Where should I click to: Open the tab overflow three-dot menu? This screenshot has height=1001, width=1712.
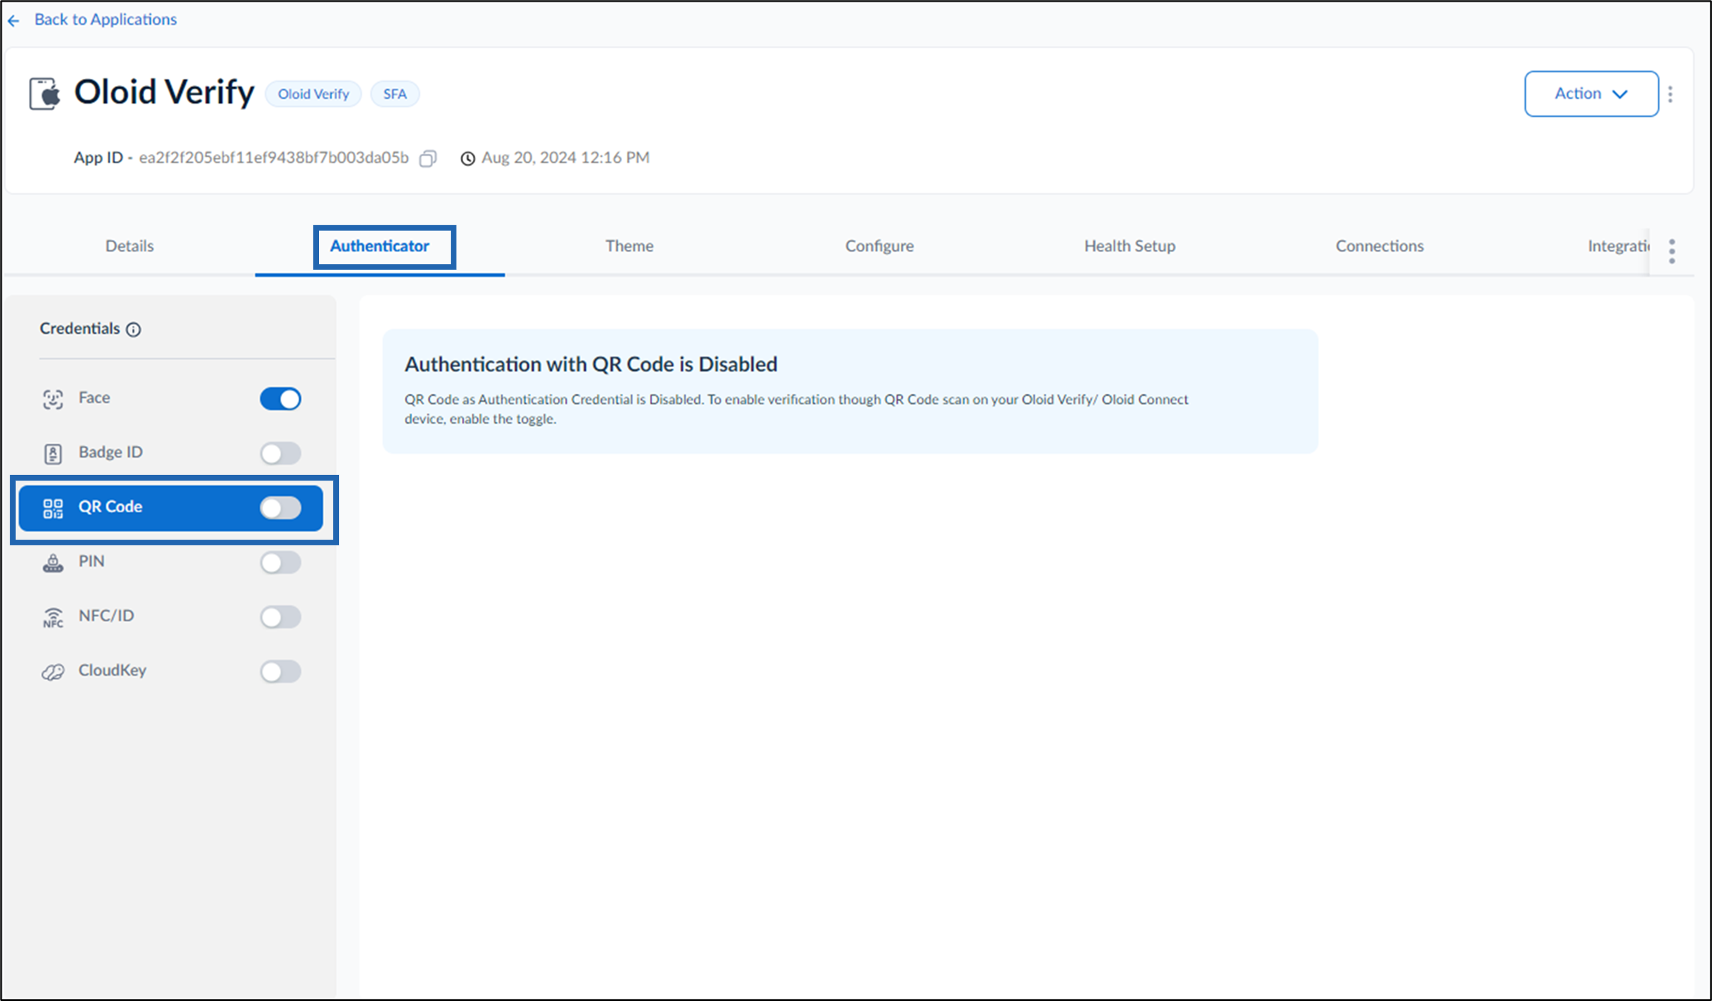click(x=1672, y=251)
